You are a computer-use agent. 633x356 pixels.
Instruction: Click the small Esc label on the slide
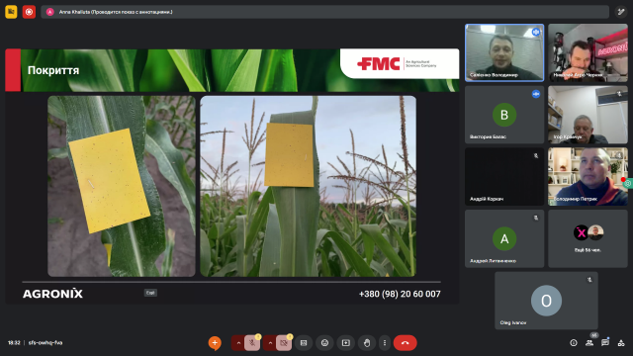point(150,293)
